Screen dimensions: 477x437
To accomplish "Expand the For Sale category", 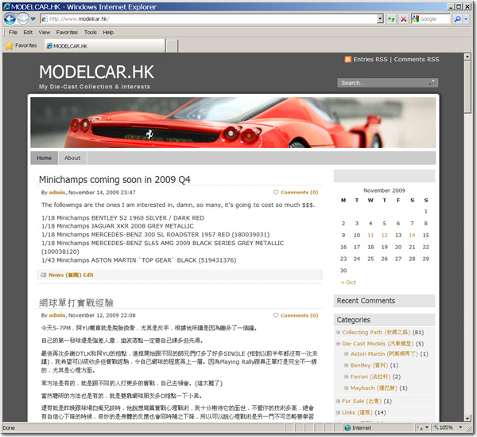I will click(338, 401).
